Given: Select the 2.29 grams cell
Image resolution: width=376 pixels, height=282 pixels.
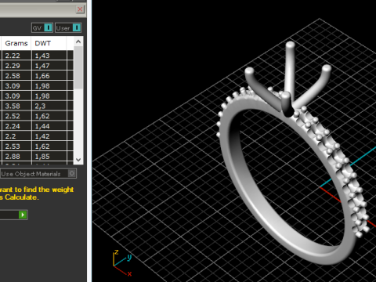Looking at the screenshot, I should click(16, 66).
